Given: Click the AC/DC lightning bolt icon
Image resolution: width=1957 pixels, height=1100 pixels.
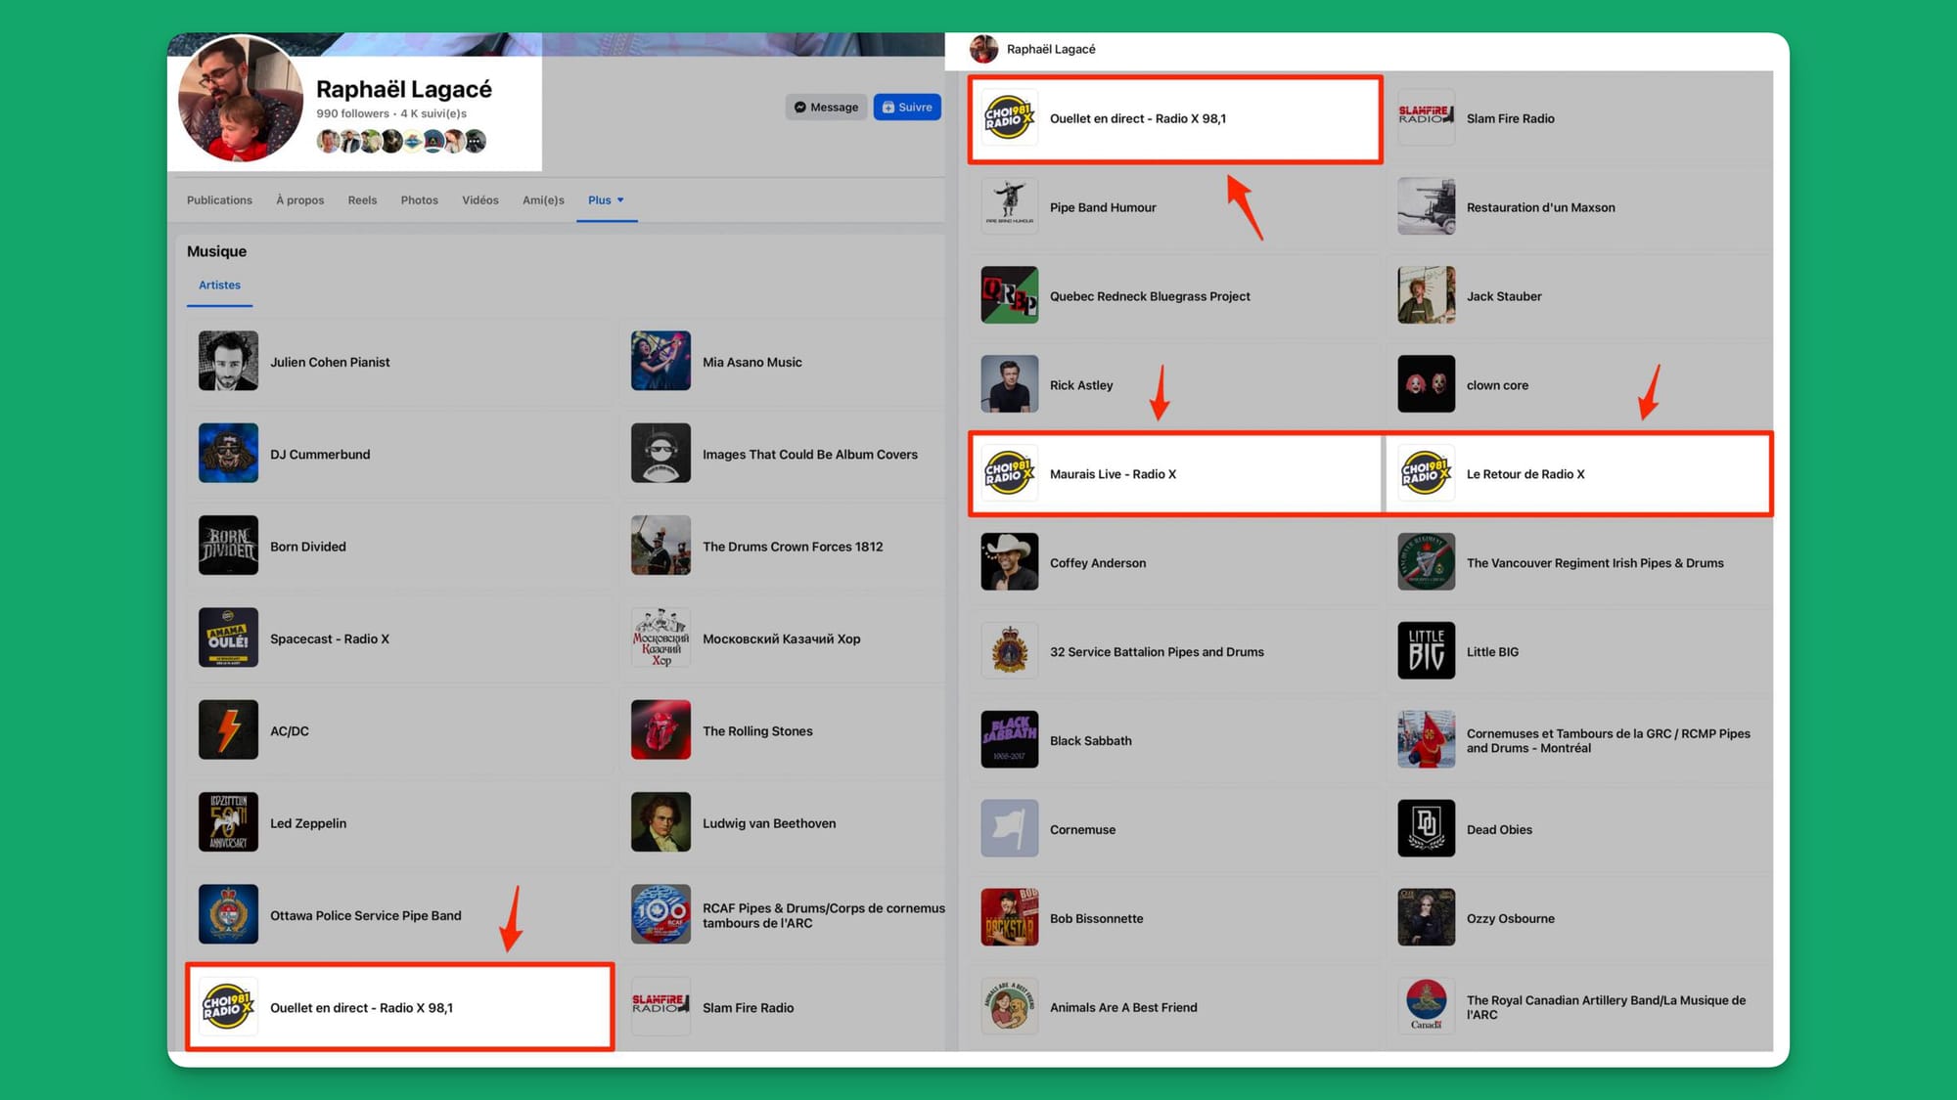Looking at the screenshot, I should pos(228,729).
